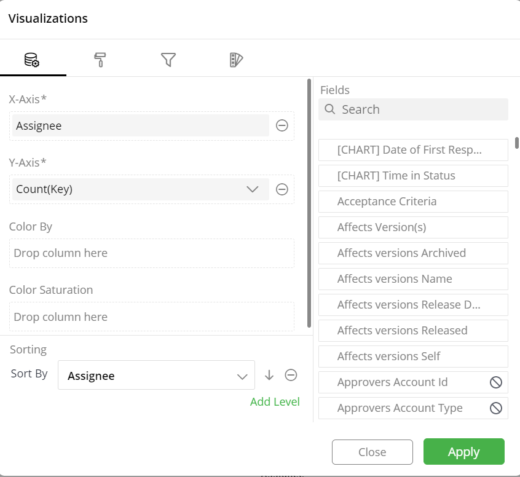520x477 pixels.
Task: Click the Close button
Action: (x=372, y=452)
